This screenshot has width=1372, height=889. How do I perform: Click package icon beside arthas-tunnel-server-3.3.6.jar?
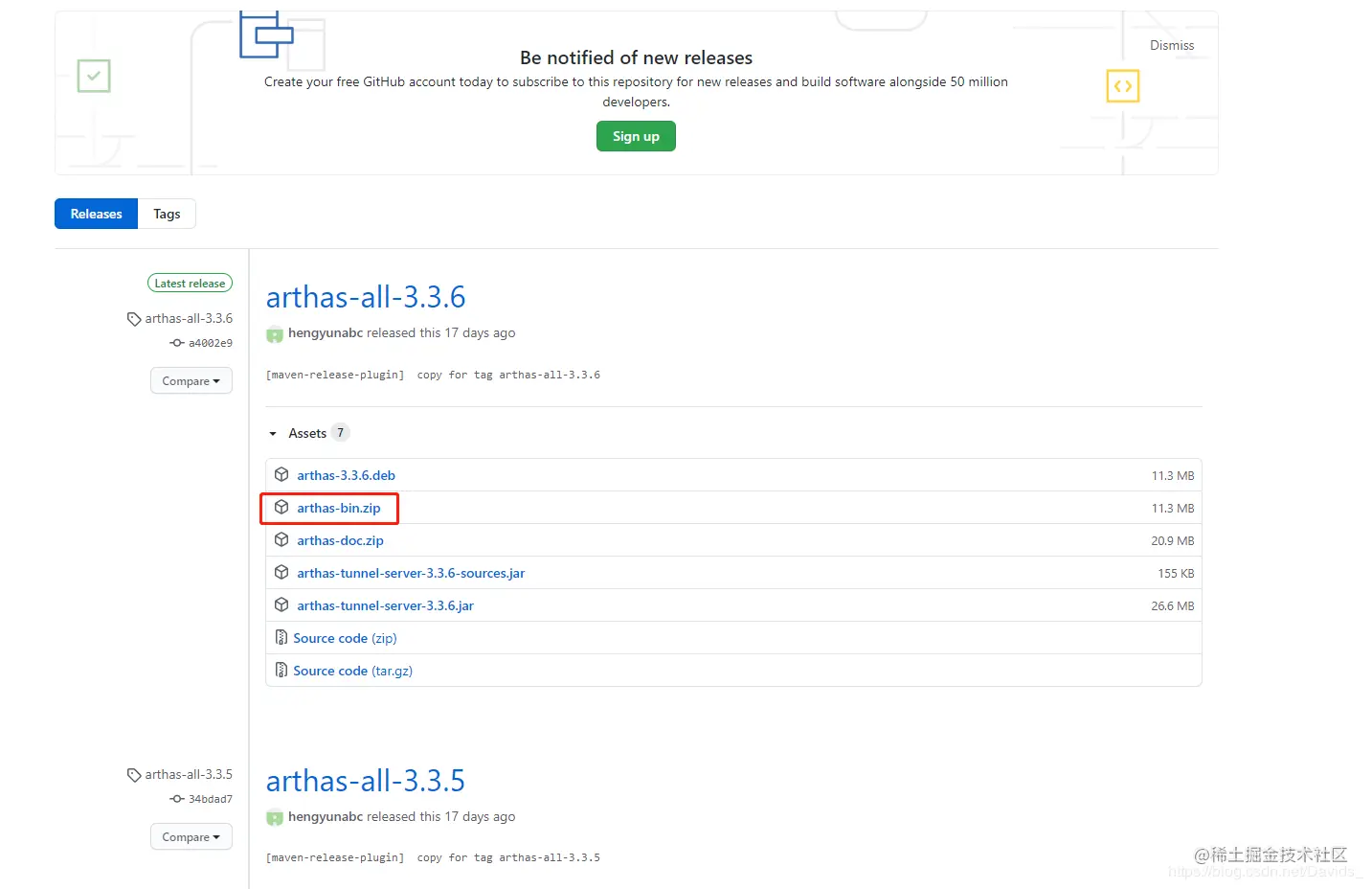point(281,604)
